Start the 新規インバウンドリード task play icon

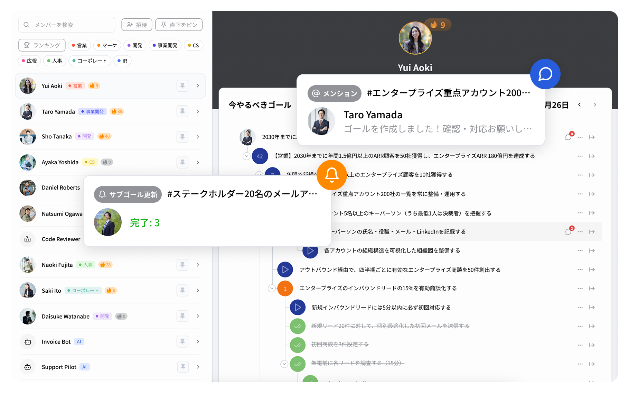click(x=298, y=307)
